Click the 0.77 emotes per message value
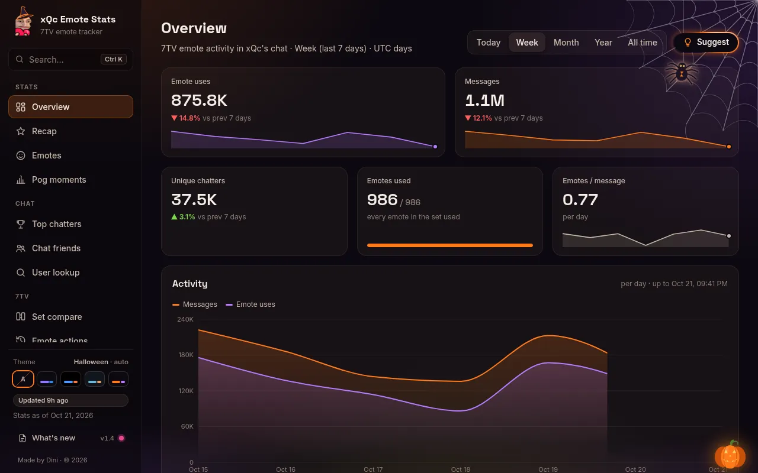Screen dimensions: 758x473 (x=580, y=200)
